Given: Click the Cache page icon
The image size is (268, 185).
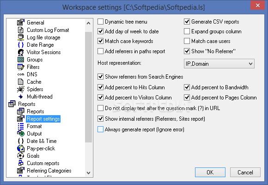Looking at the screenshot, I should pos(21,82).
